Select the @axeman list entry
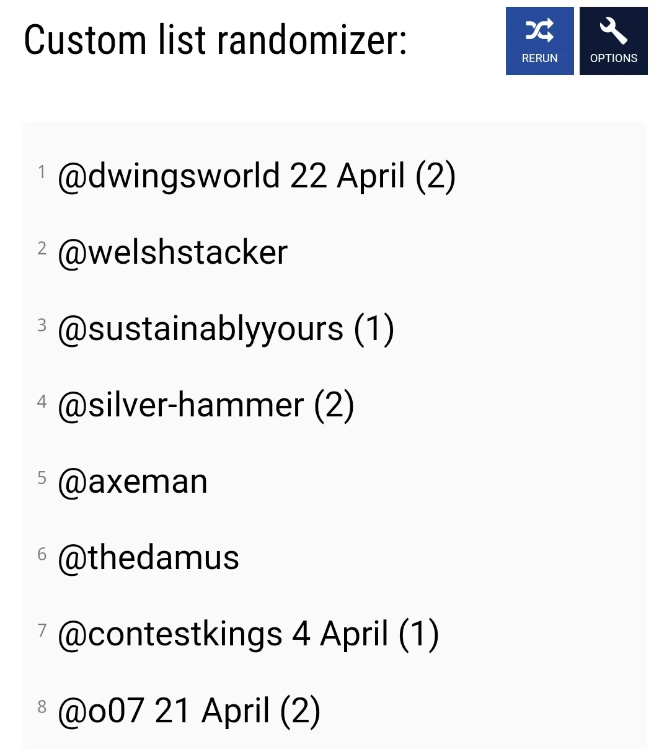The image size is (659, 749). [133, 482]
